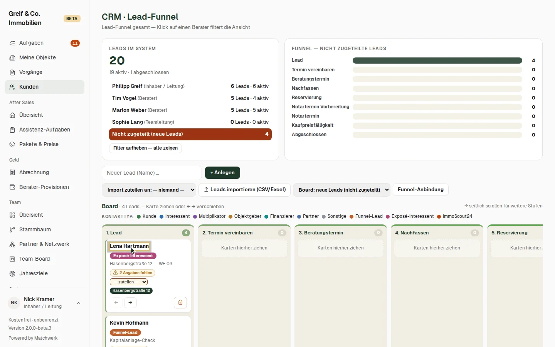Filter by advisor Tim Vogel
Viewport: 555px width, 347px height.
click(x=190, y=98)
